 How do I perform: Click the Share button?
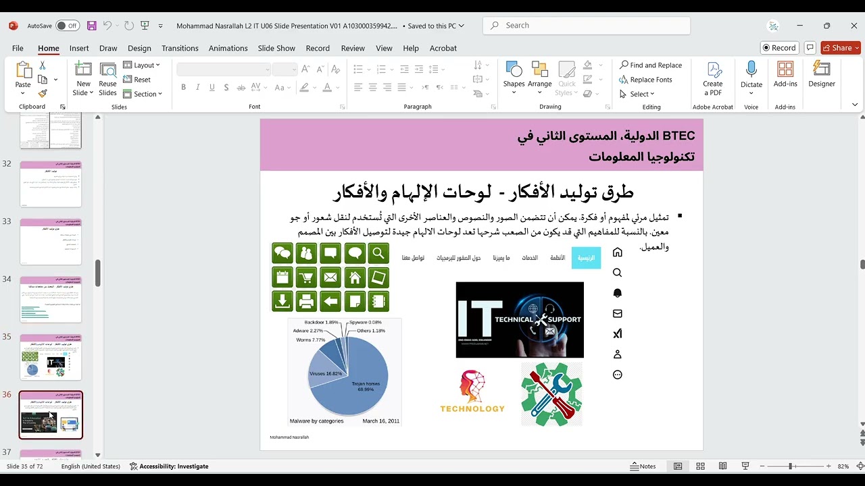tap(841, 48)
